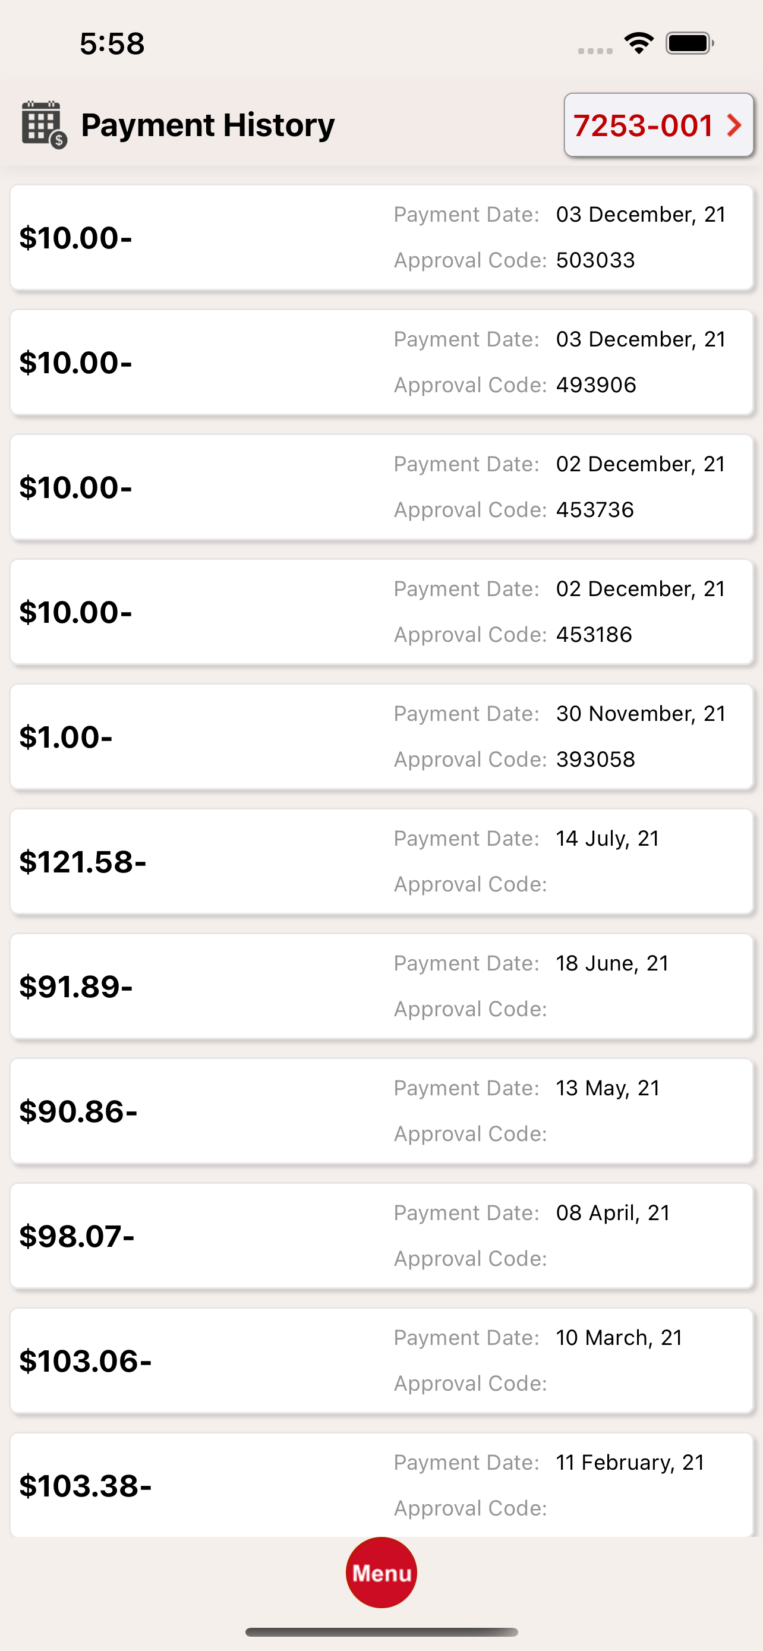Open the red Menu button
Viewport: 763px width, 1651px height.
381,1572
